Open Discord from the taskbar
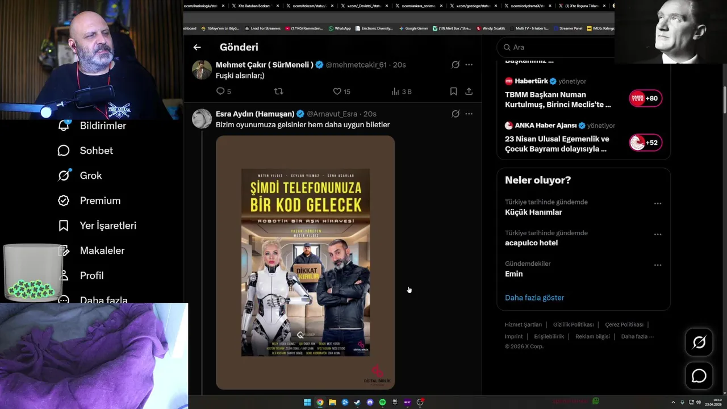Viewport: 727px width, 409px height. [370, 402]
